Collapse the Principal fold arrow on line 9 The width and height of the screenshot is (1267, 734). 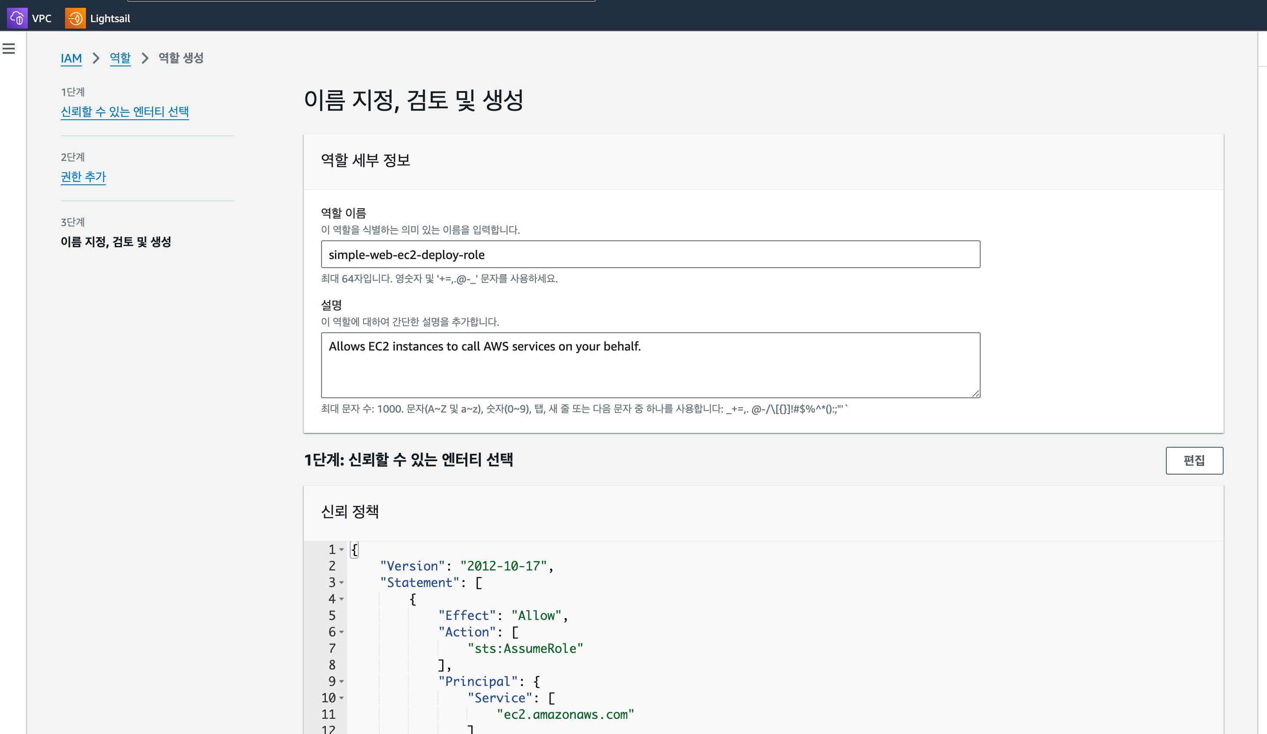pyautogui.click(x=341, y=681)
